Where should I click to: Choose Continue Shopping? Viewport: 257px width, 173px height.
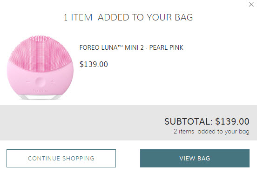click(61, 158)
